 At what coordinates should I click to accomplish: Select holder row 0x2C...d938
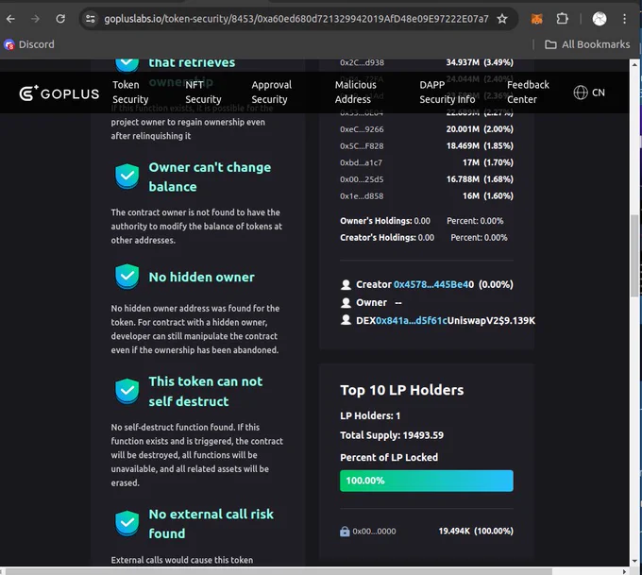click(426, 62)
